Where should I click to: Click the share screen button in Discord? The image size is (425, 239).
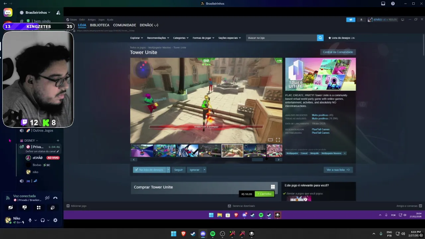pos(25,207)
